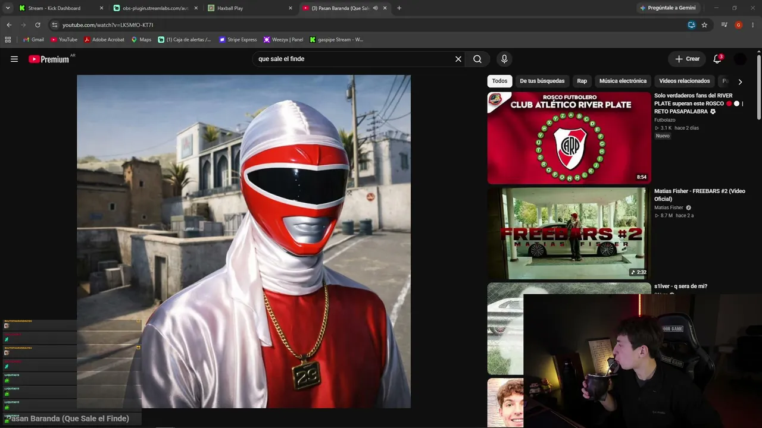
Task: Open YouTube notifications bell
Action: click(717, 59)
